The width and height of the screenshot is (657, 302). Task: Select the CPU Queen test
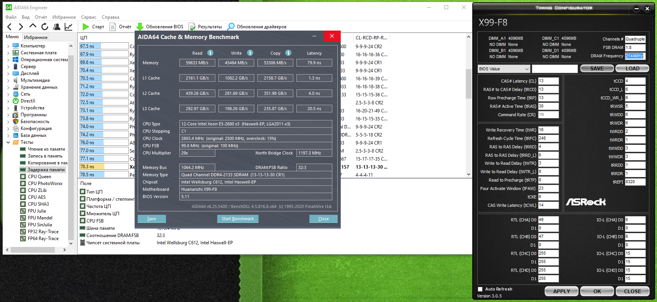pyautogui.click(x=39, y=177)
